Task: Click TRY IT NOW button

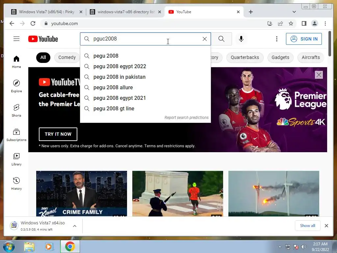Action: click(x=58, y=134)
